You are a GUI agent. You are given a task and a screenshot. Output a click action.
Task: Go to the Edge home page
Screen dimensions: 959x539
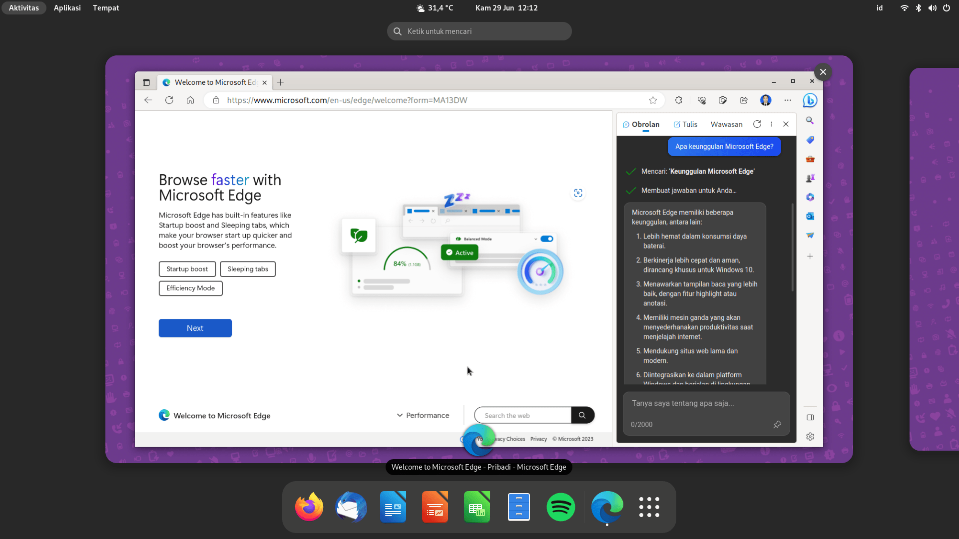point(190,100)
